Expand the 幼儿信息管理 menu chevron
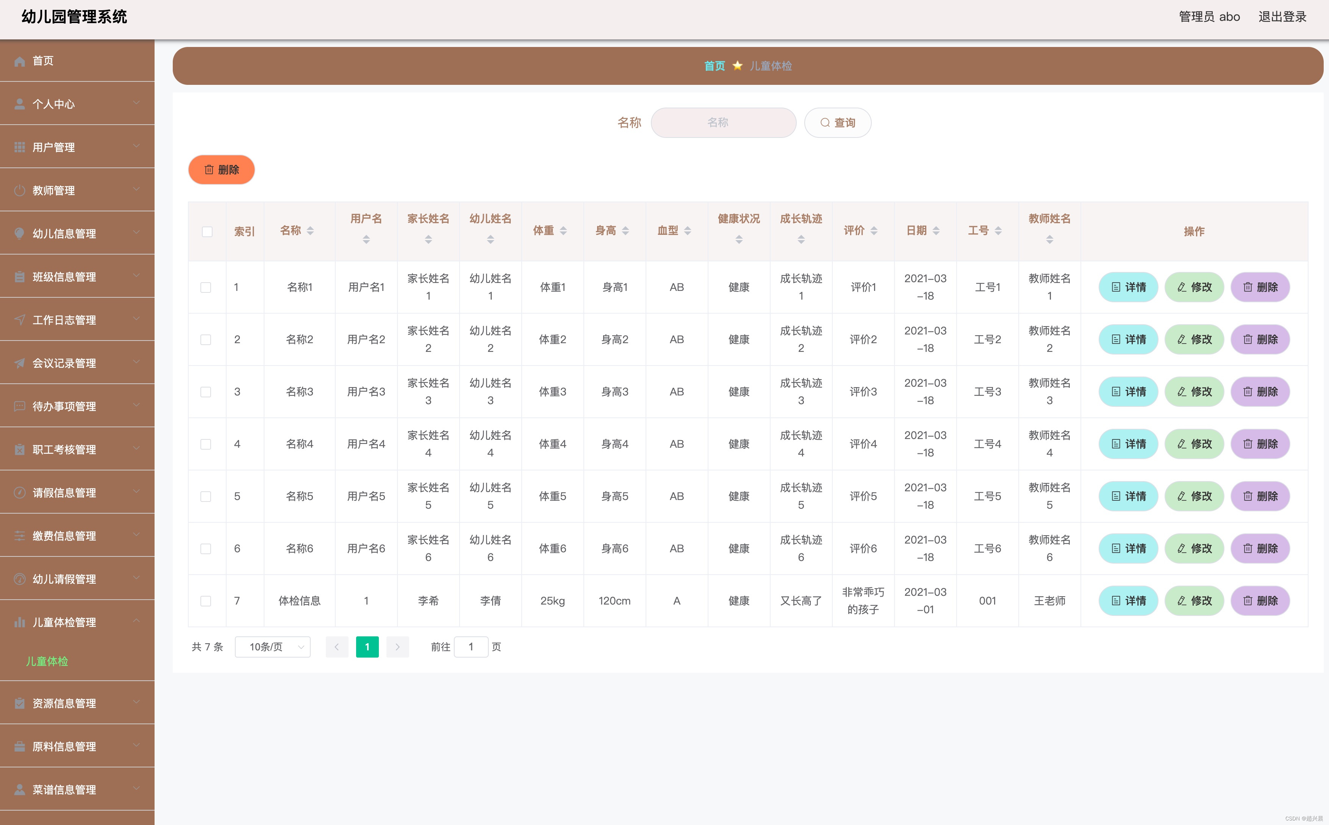 point(136,232)
